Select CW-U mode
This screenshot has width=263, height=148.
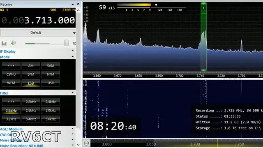(x=11, y=74)
